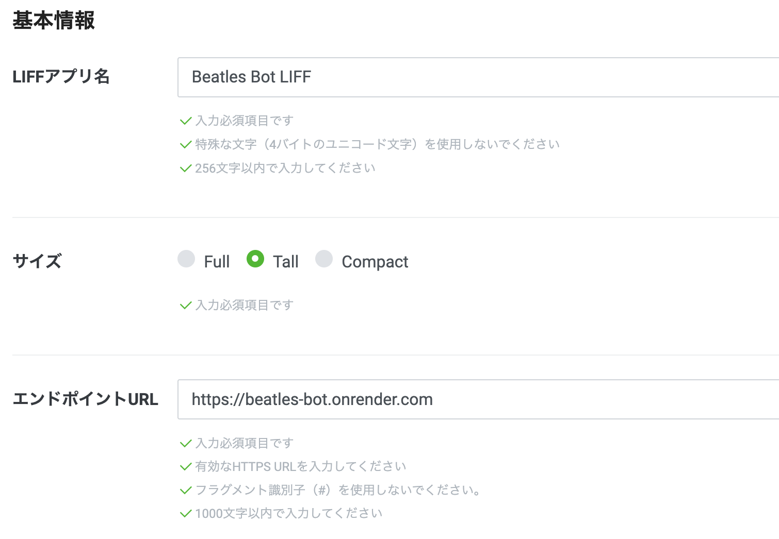Click the checkmark beside the フラグメント識別子 rule
Image resolution: width=779 pixels, height=539 pixels.
click(185, 490)
